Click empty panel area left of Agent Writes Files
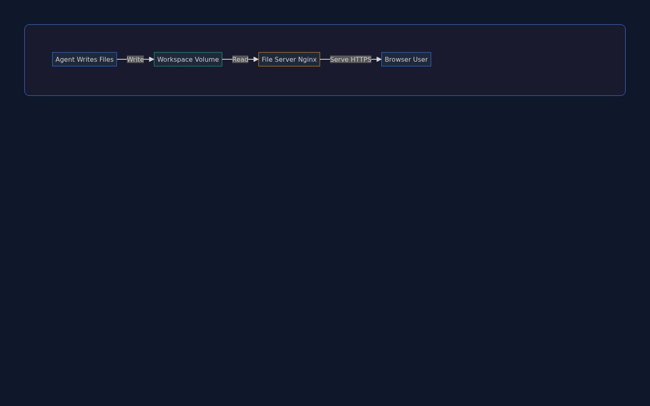Screen dimensions: 650x406 38,59
